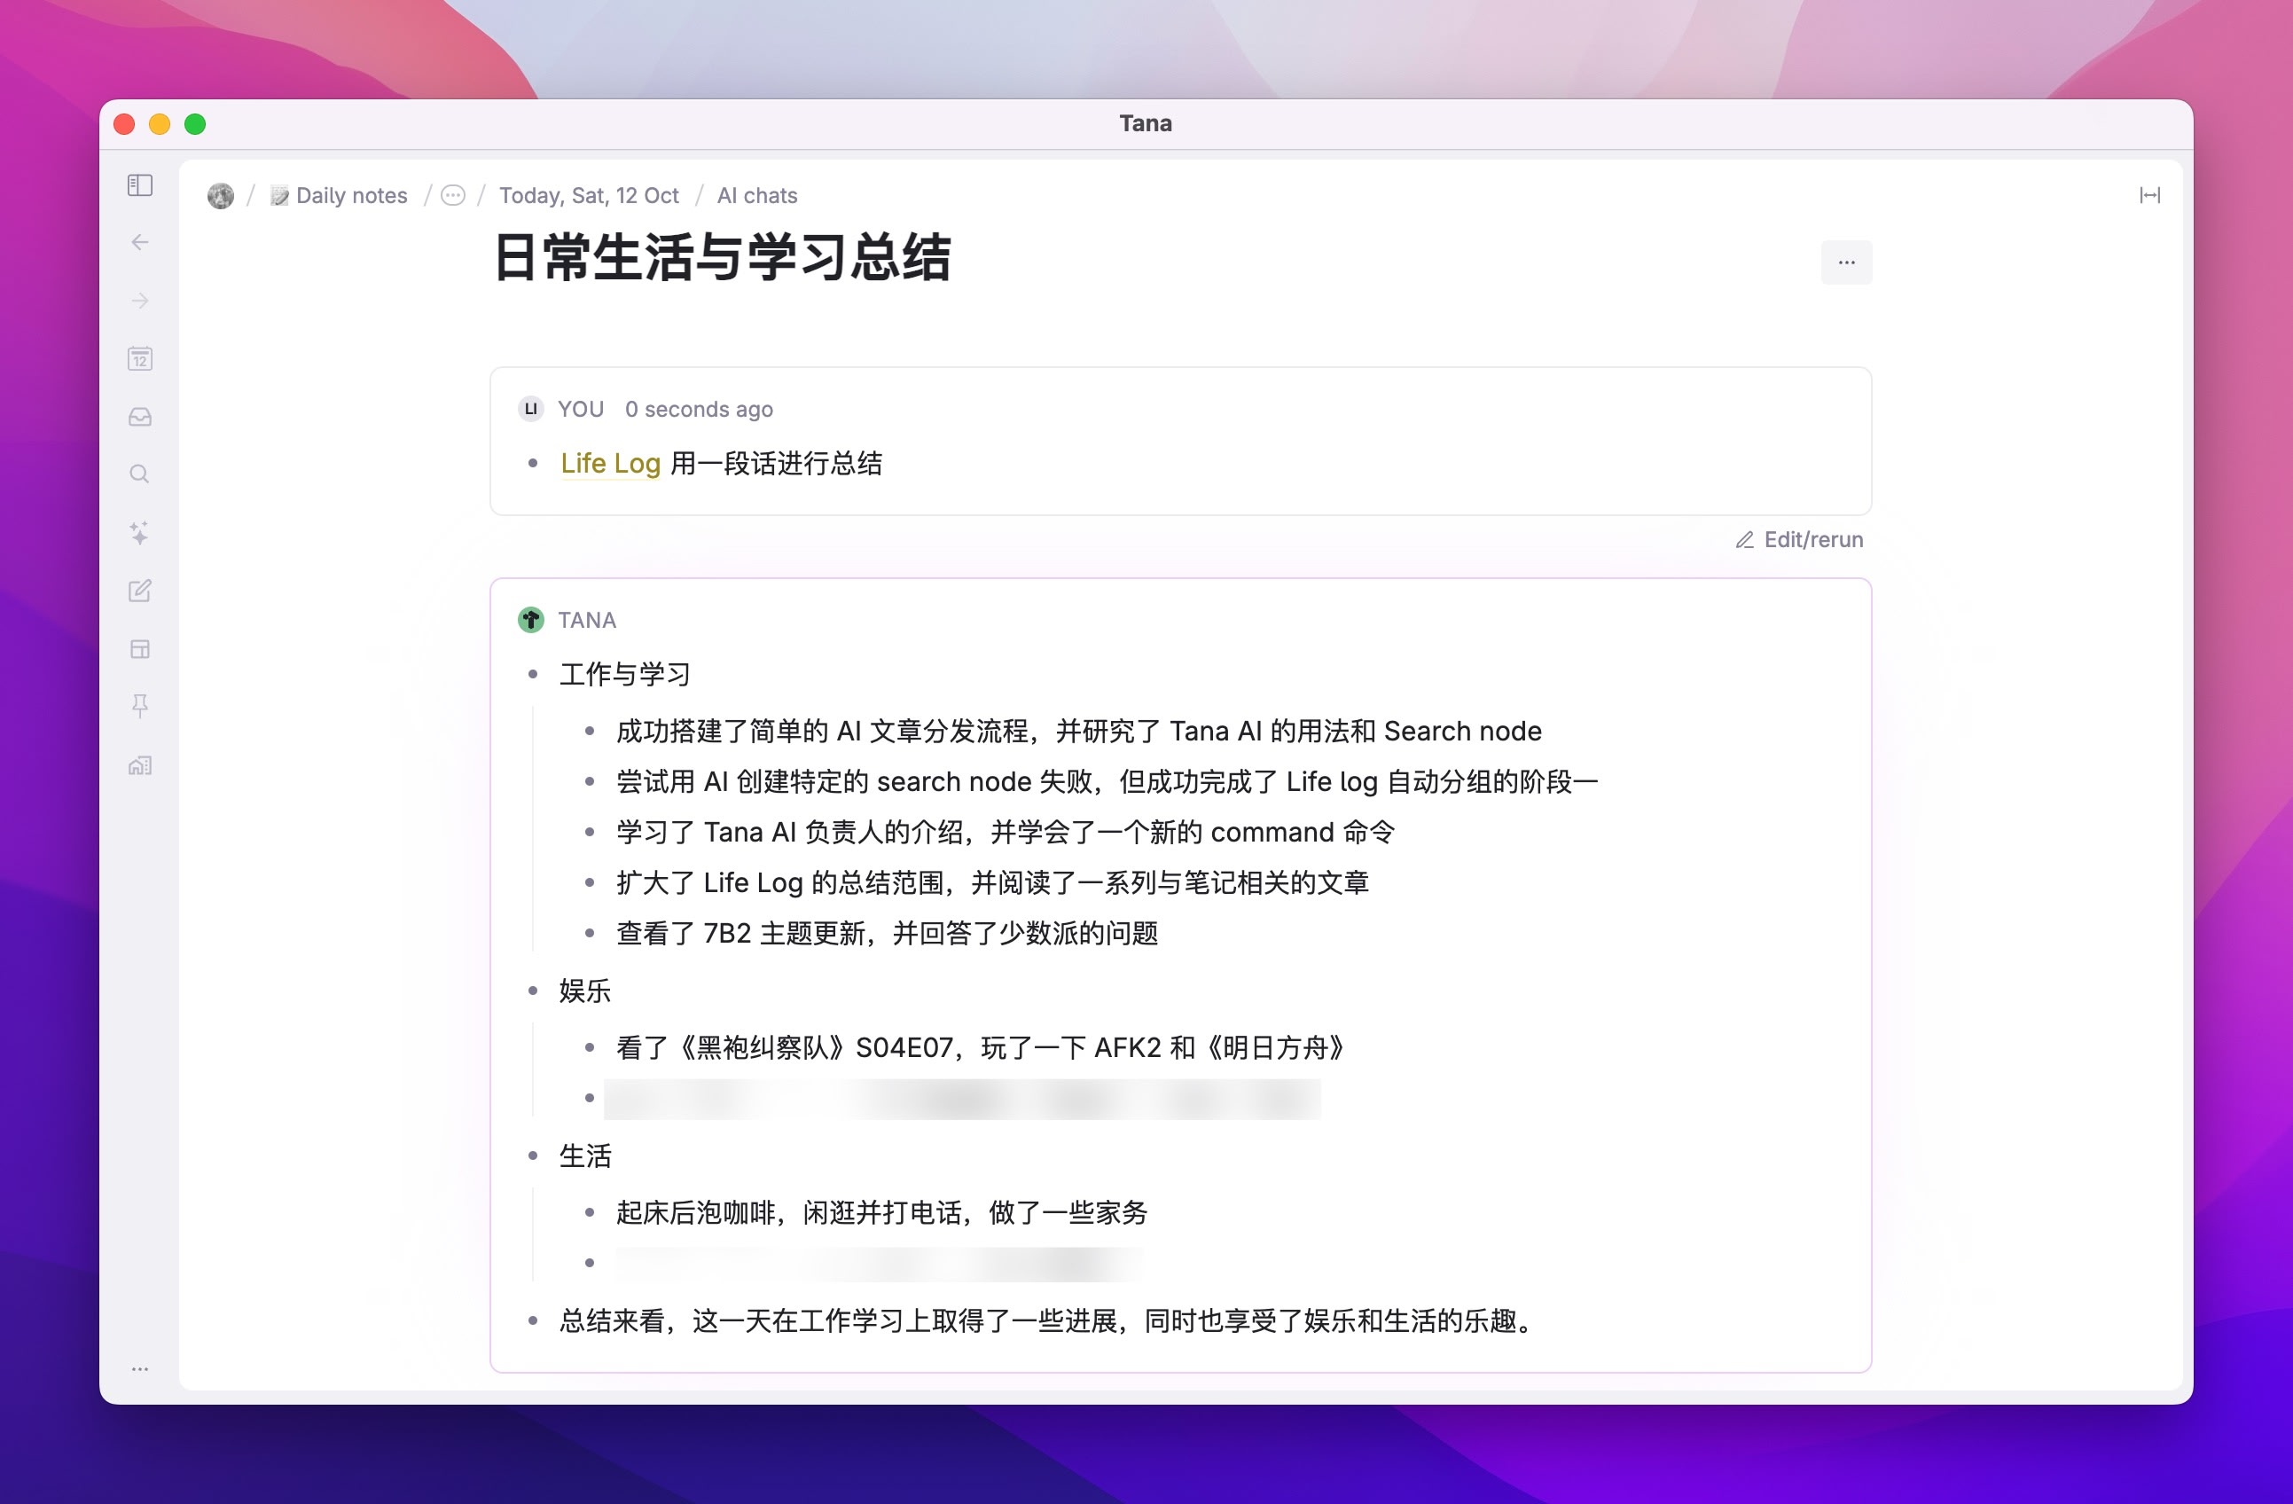2293x1504 pixels.
Task: Click the line starting 扩大了 Life Log
Action: click(992, 882)
